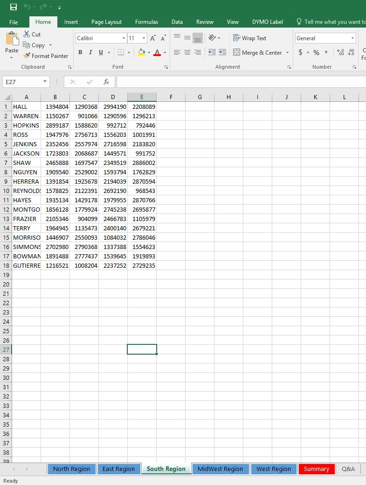The height and width of the screenshot is (485, 366).
Task: Open the Formulas ribbon tab
Action: [146, 22]
